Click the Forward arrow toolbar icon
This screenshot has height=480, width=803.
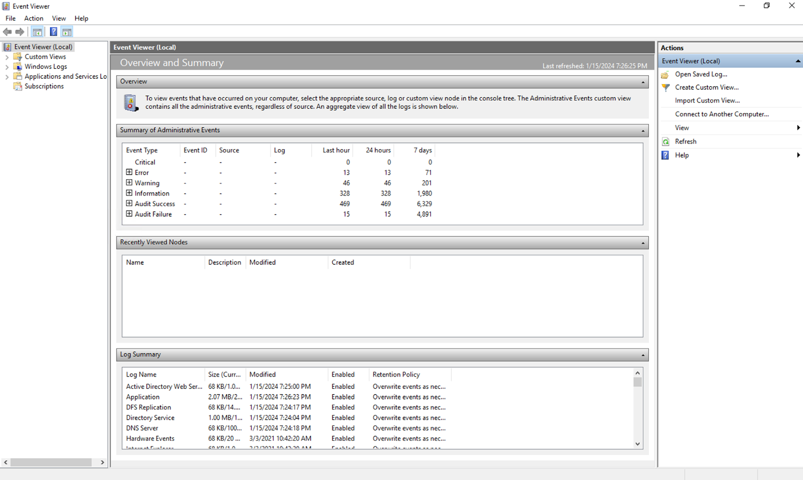[20, 32]
